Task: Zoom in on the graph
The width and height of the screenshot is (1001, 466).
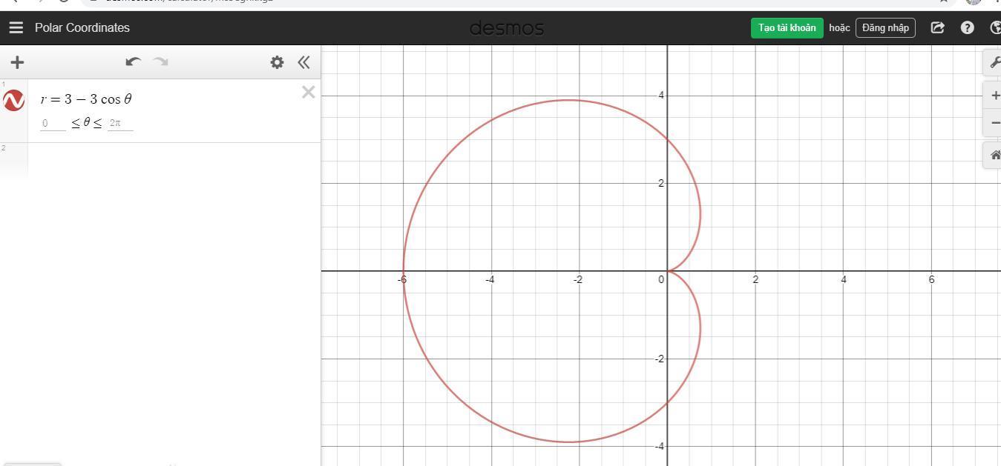Action: tap(993, 96)
